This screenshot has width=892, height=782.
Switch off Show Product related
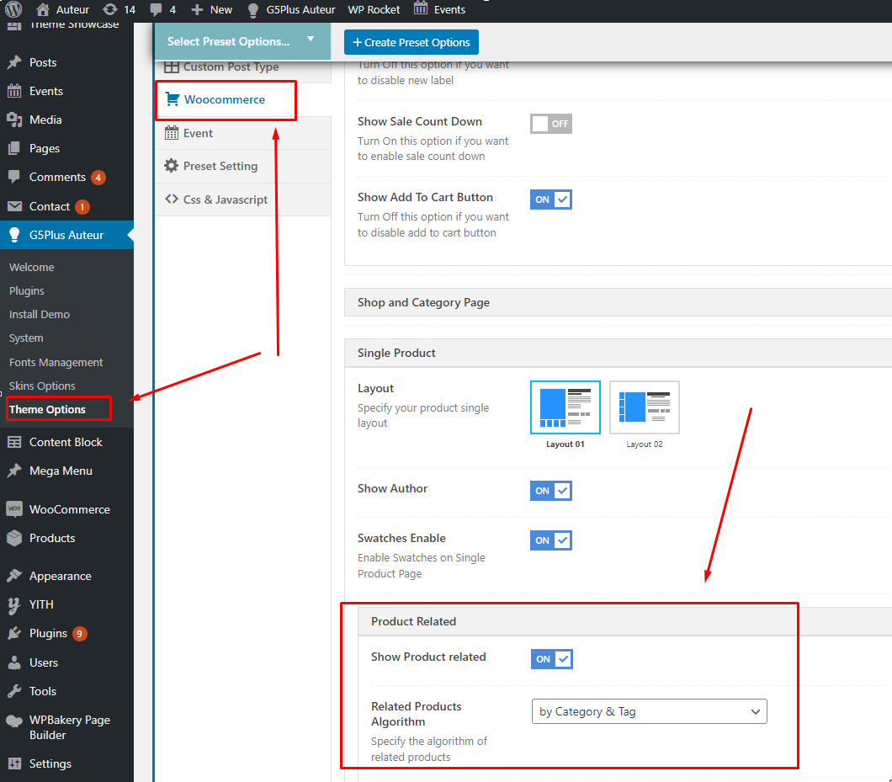551,658
